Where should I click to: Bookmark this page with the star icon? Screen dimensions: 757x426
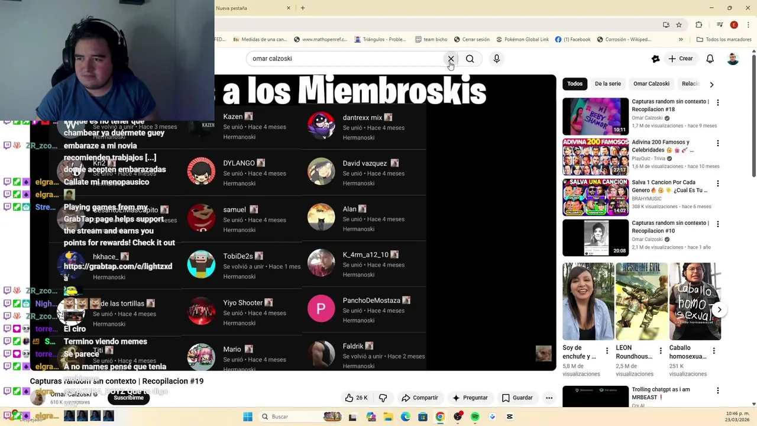point(679,25)
